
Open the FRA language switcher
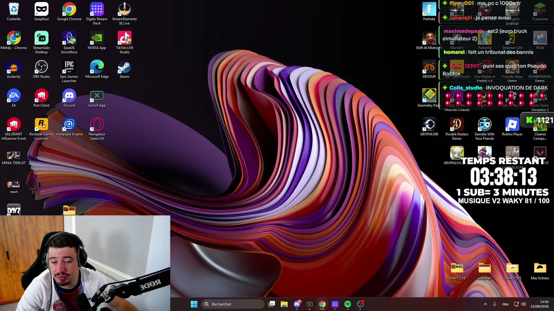(505, 304)
